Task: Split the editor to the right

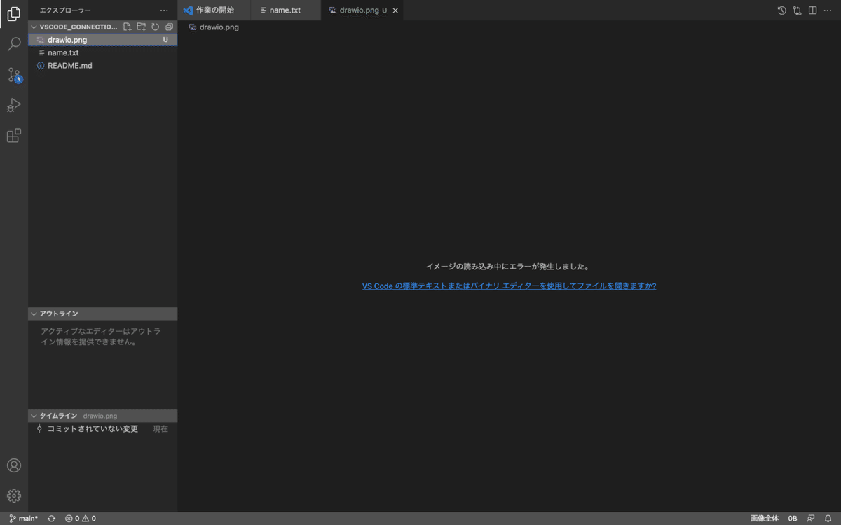Action: (x=813, y=10)
